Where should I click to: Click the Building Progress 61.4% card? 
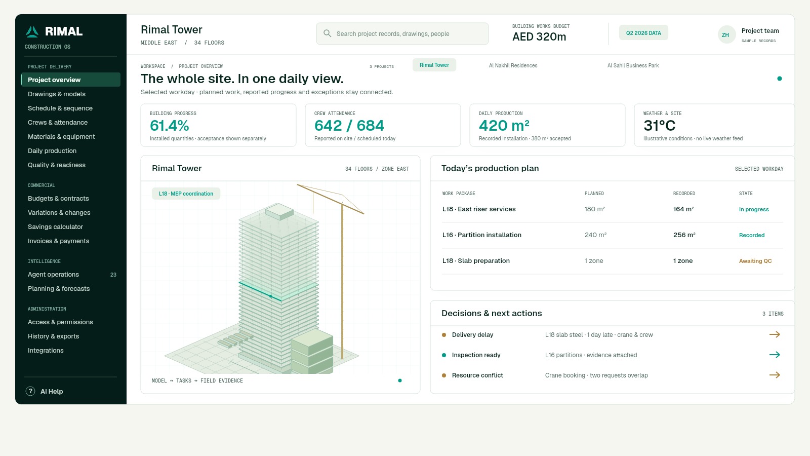pos(218,125)
